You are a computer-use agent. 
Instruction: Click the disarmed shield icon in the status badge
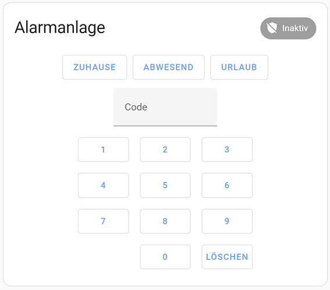coord(271,28)
